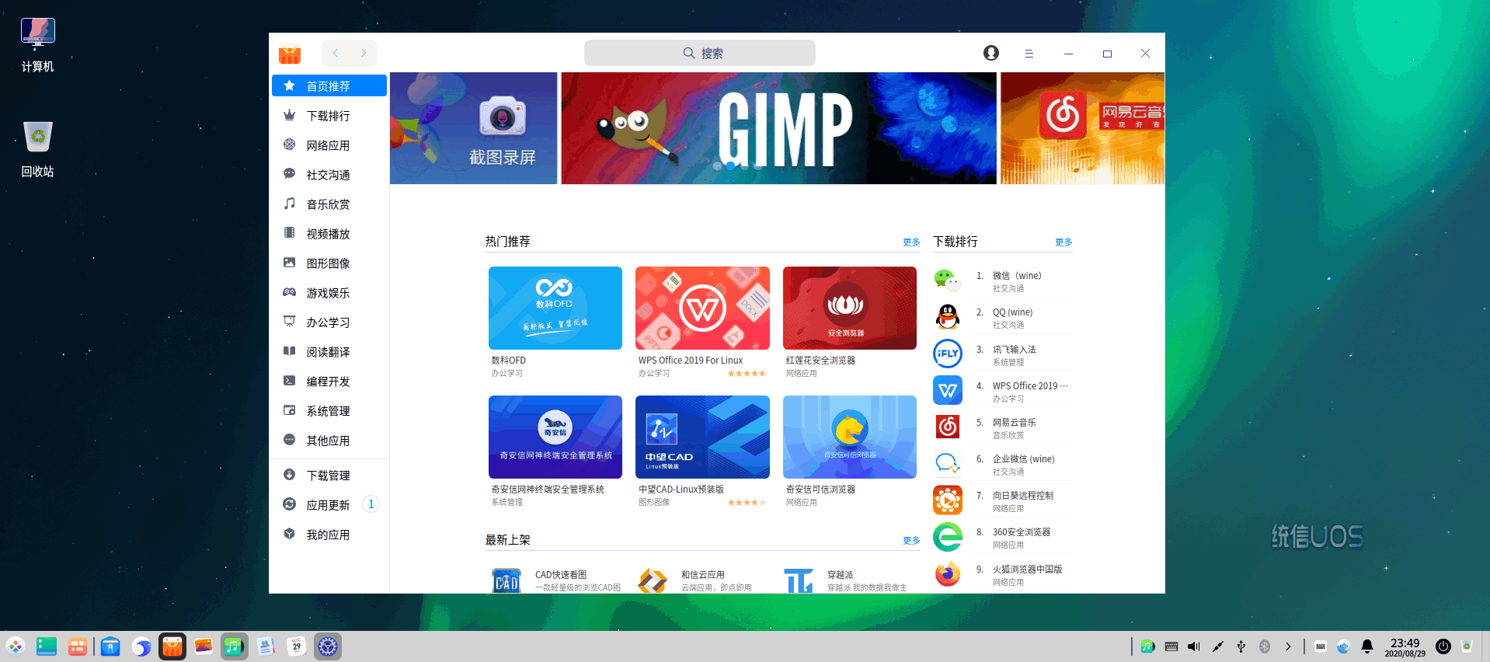Screen dimensions: 1490x662
Task: Click the 360安全浏览器 icon
Action: click(x=947, y=537)
